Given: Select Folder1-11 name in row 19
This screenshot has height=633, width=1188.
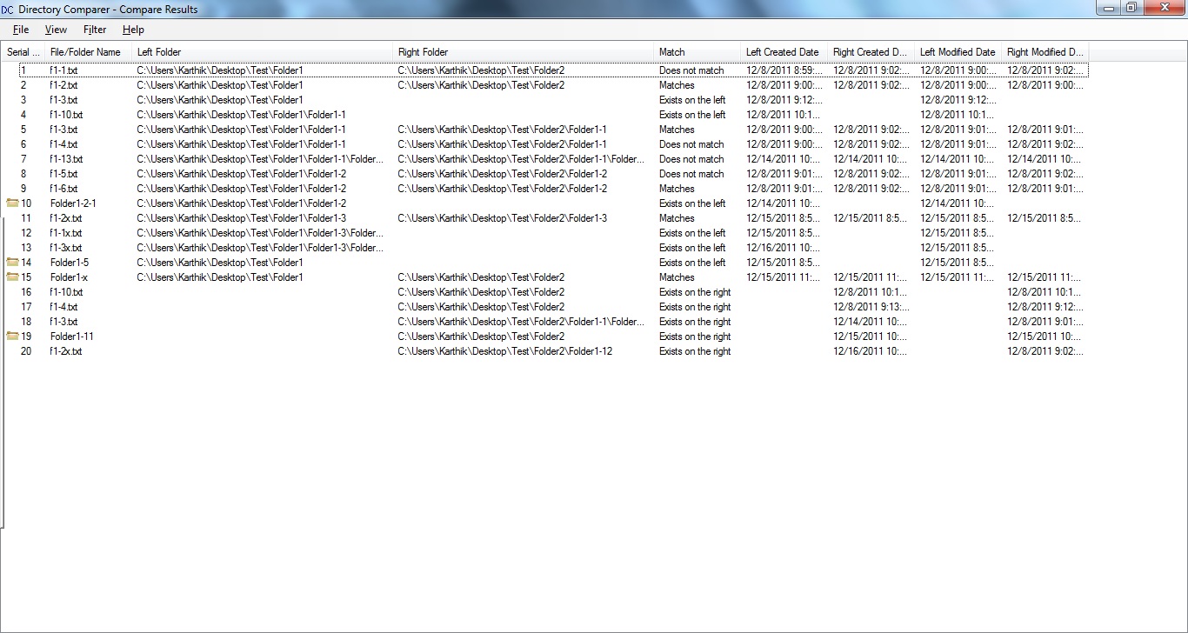Looking at the screenshot, I should [72, 336].
